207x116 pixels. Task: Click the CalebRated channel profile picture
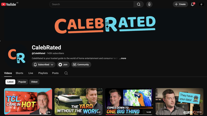point(17,56)
